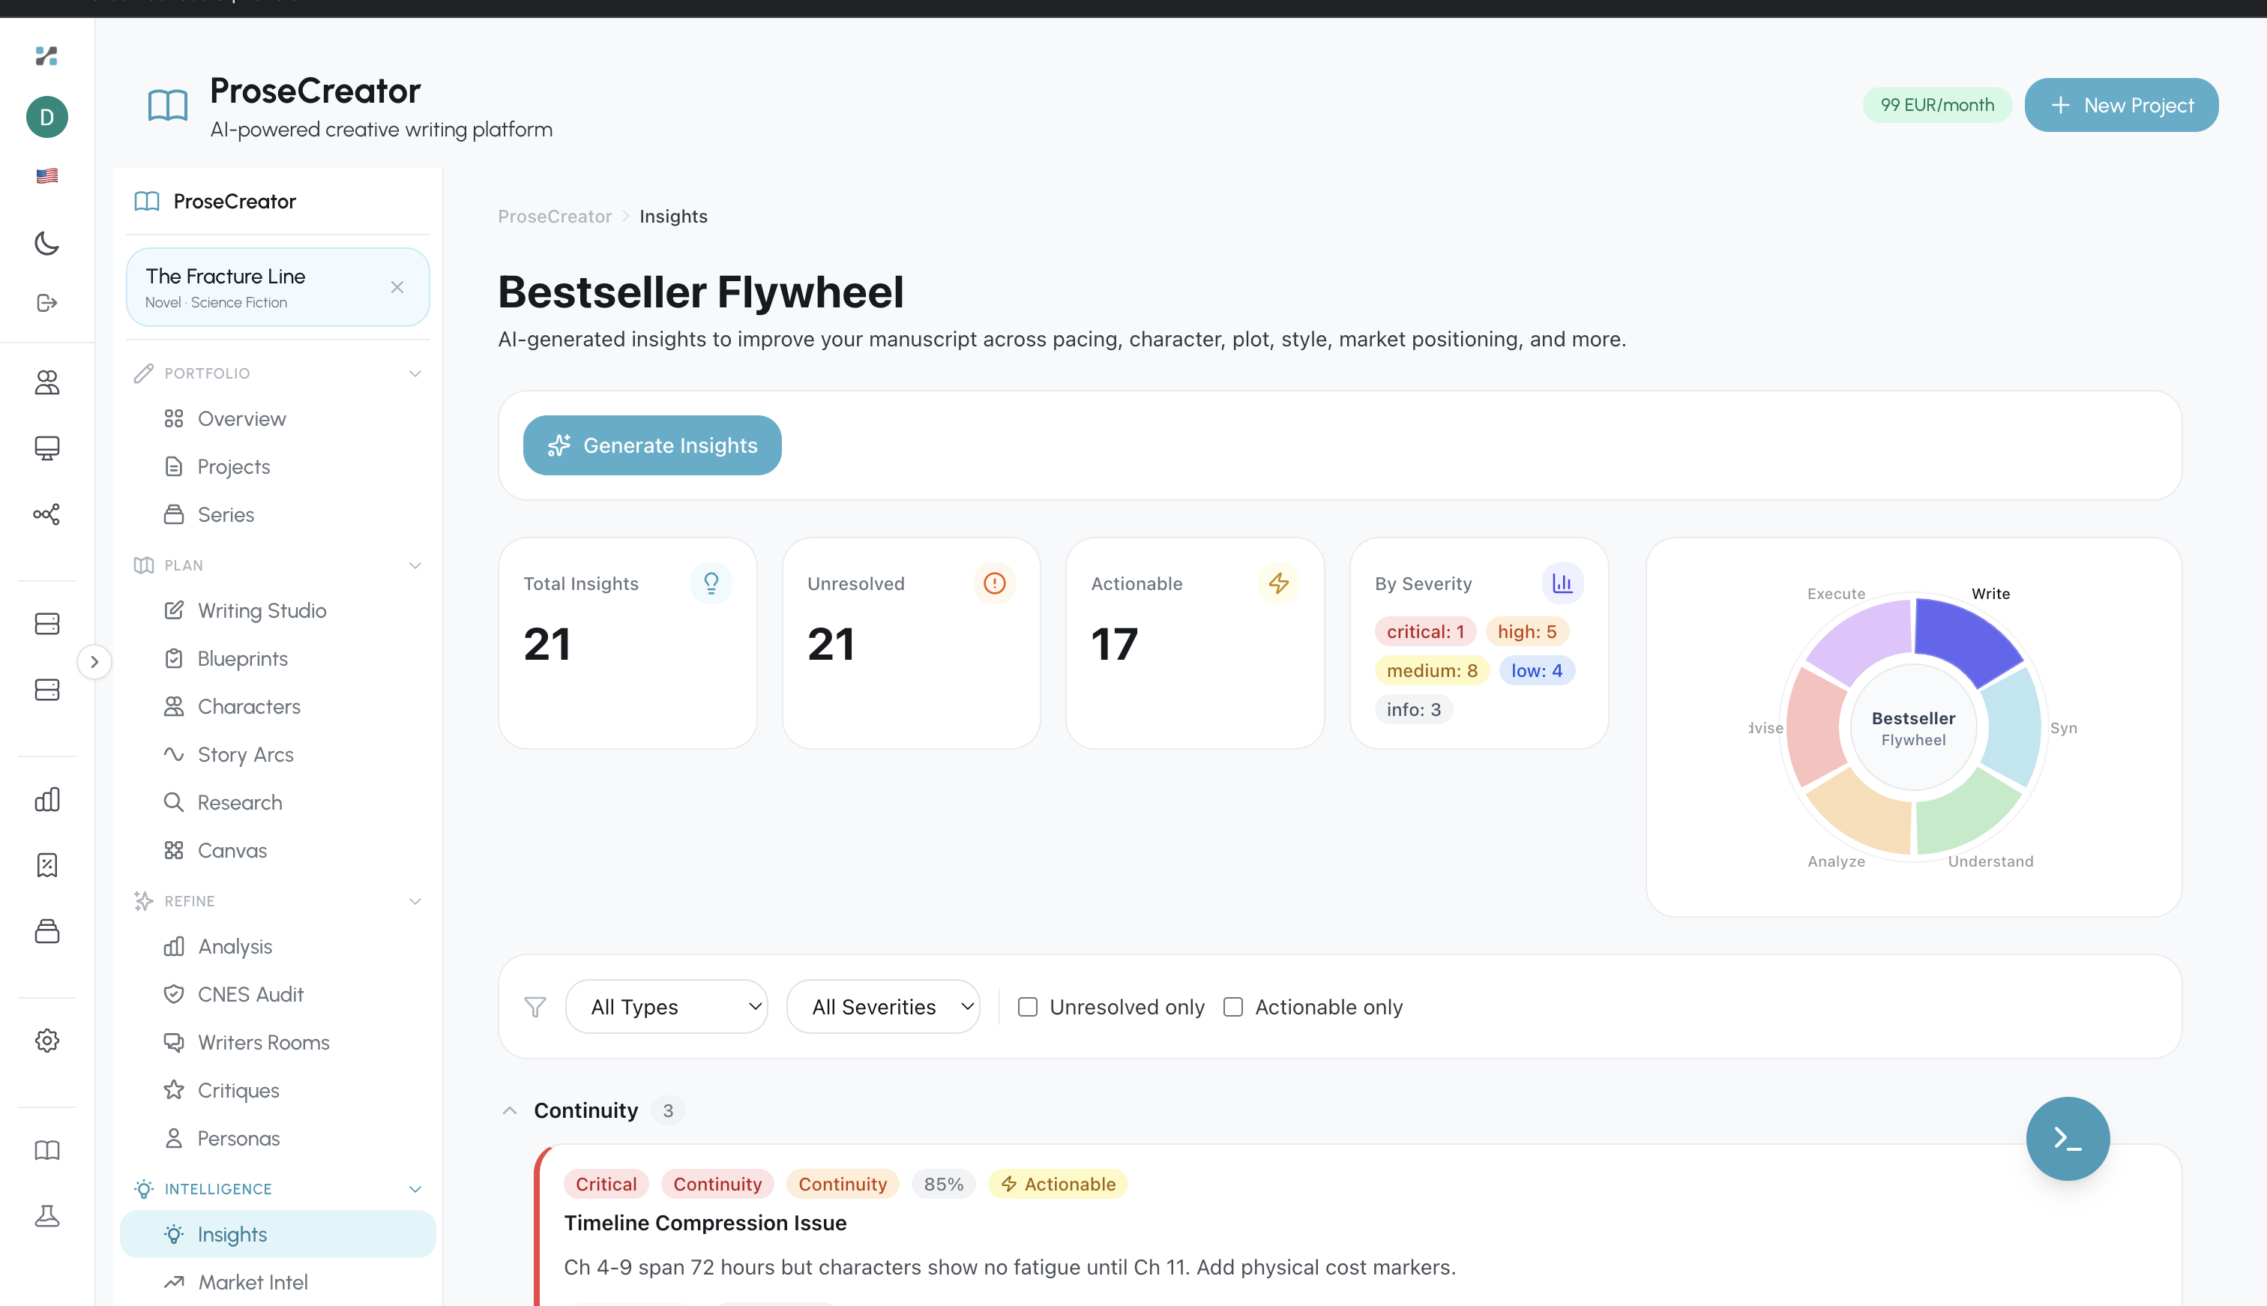Open the Insights section under Intelligence
The width and height of the screenshot is (2267, 1306).
pyautogui.click(x=232, y=1233)
